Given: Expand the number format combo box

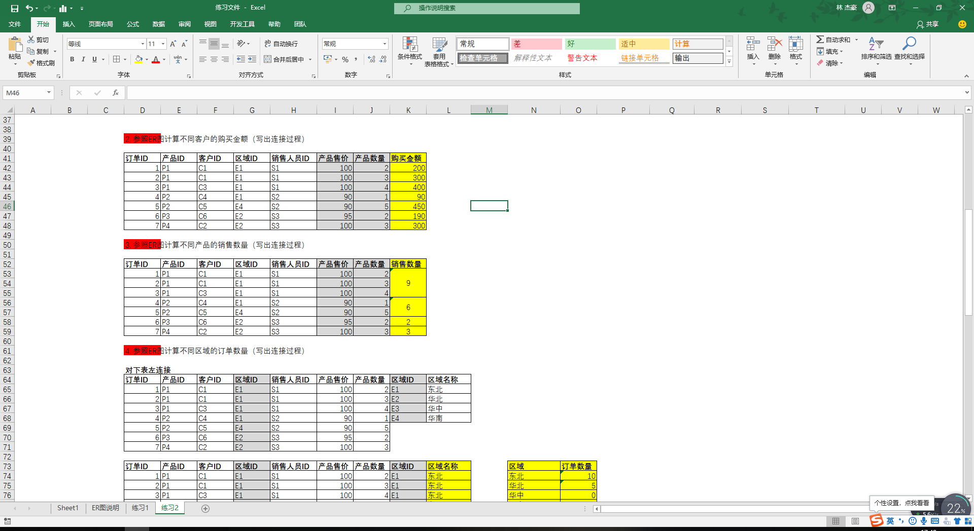Looking at the screenshot, I should click(385, 44).
